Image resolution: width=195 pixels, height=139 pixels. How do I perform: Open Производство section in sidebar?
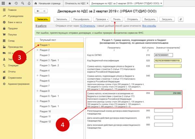coord(15,47)
